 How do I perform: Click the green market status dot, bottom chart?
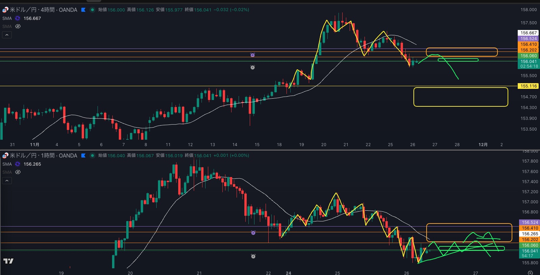[x=92, y=156]
